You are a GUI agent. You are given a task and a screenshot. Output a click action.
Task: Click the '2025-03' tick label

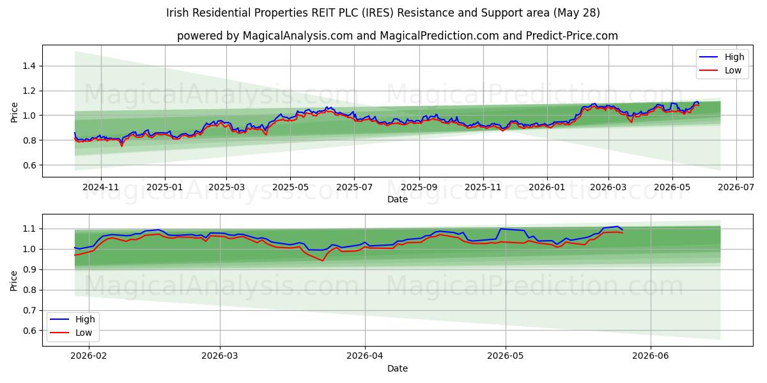[x=226, y=187]
